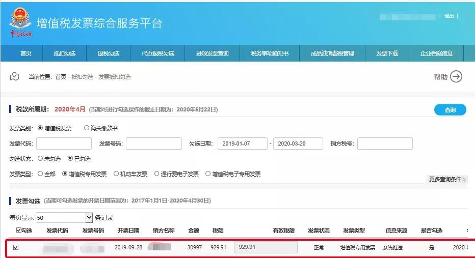Open the 发票下载 navigation tab
The image size is (475, 258).
[x=387, y=53]
